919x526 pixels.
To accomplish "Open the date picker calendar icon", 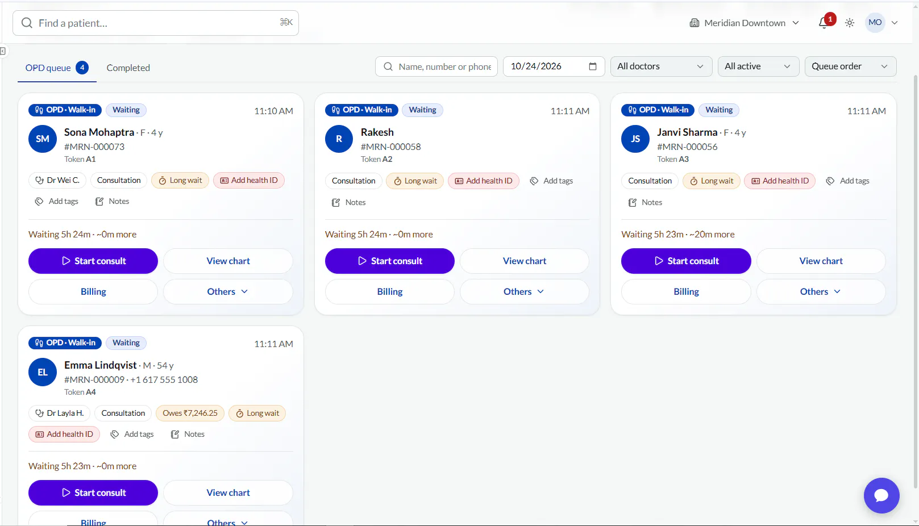I will tap(593, 66).
